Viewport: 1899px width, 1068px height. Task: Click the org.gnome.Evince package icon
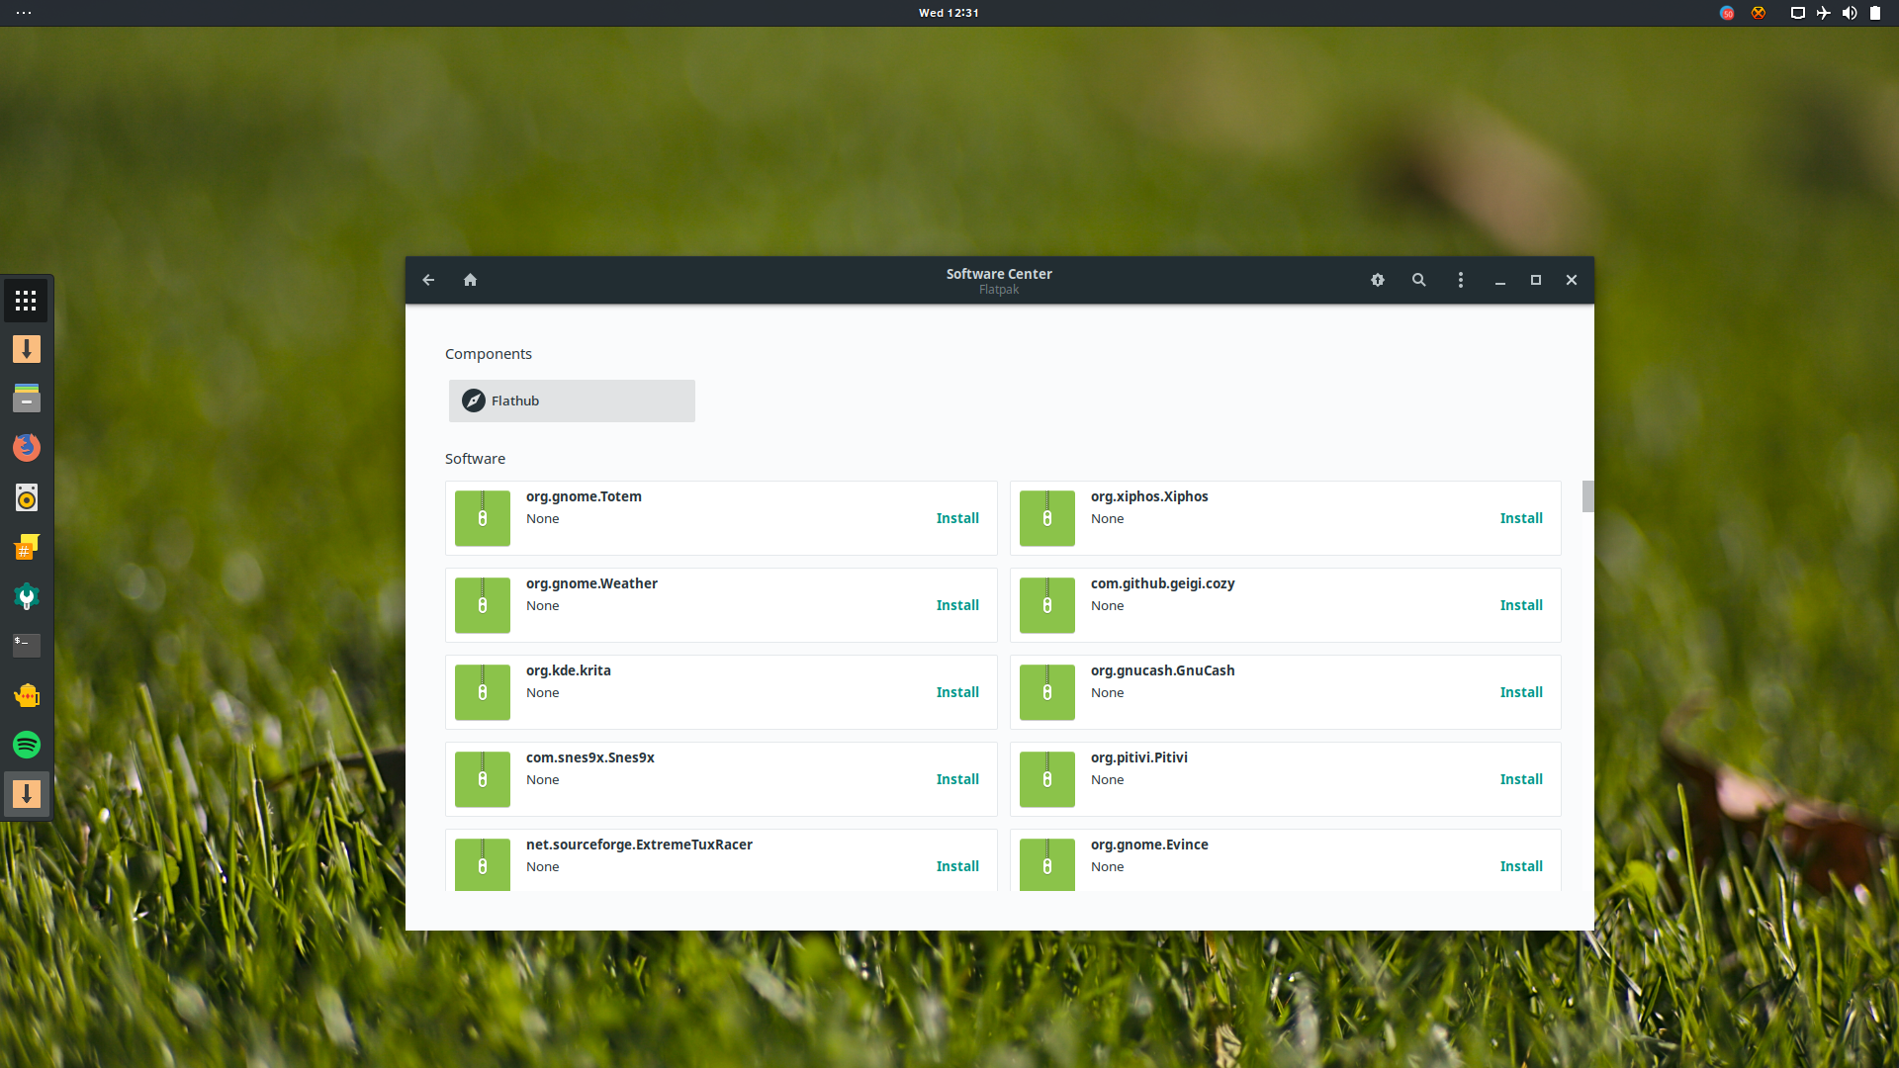[x=1047, y=864]
